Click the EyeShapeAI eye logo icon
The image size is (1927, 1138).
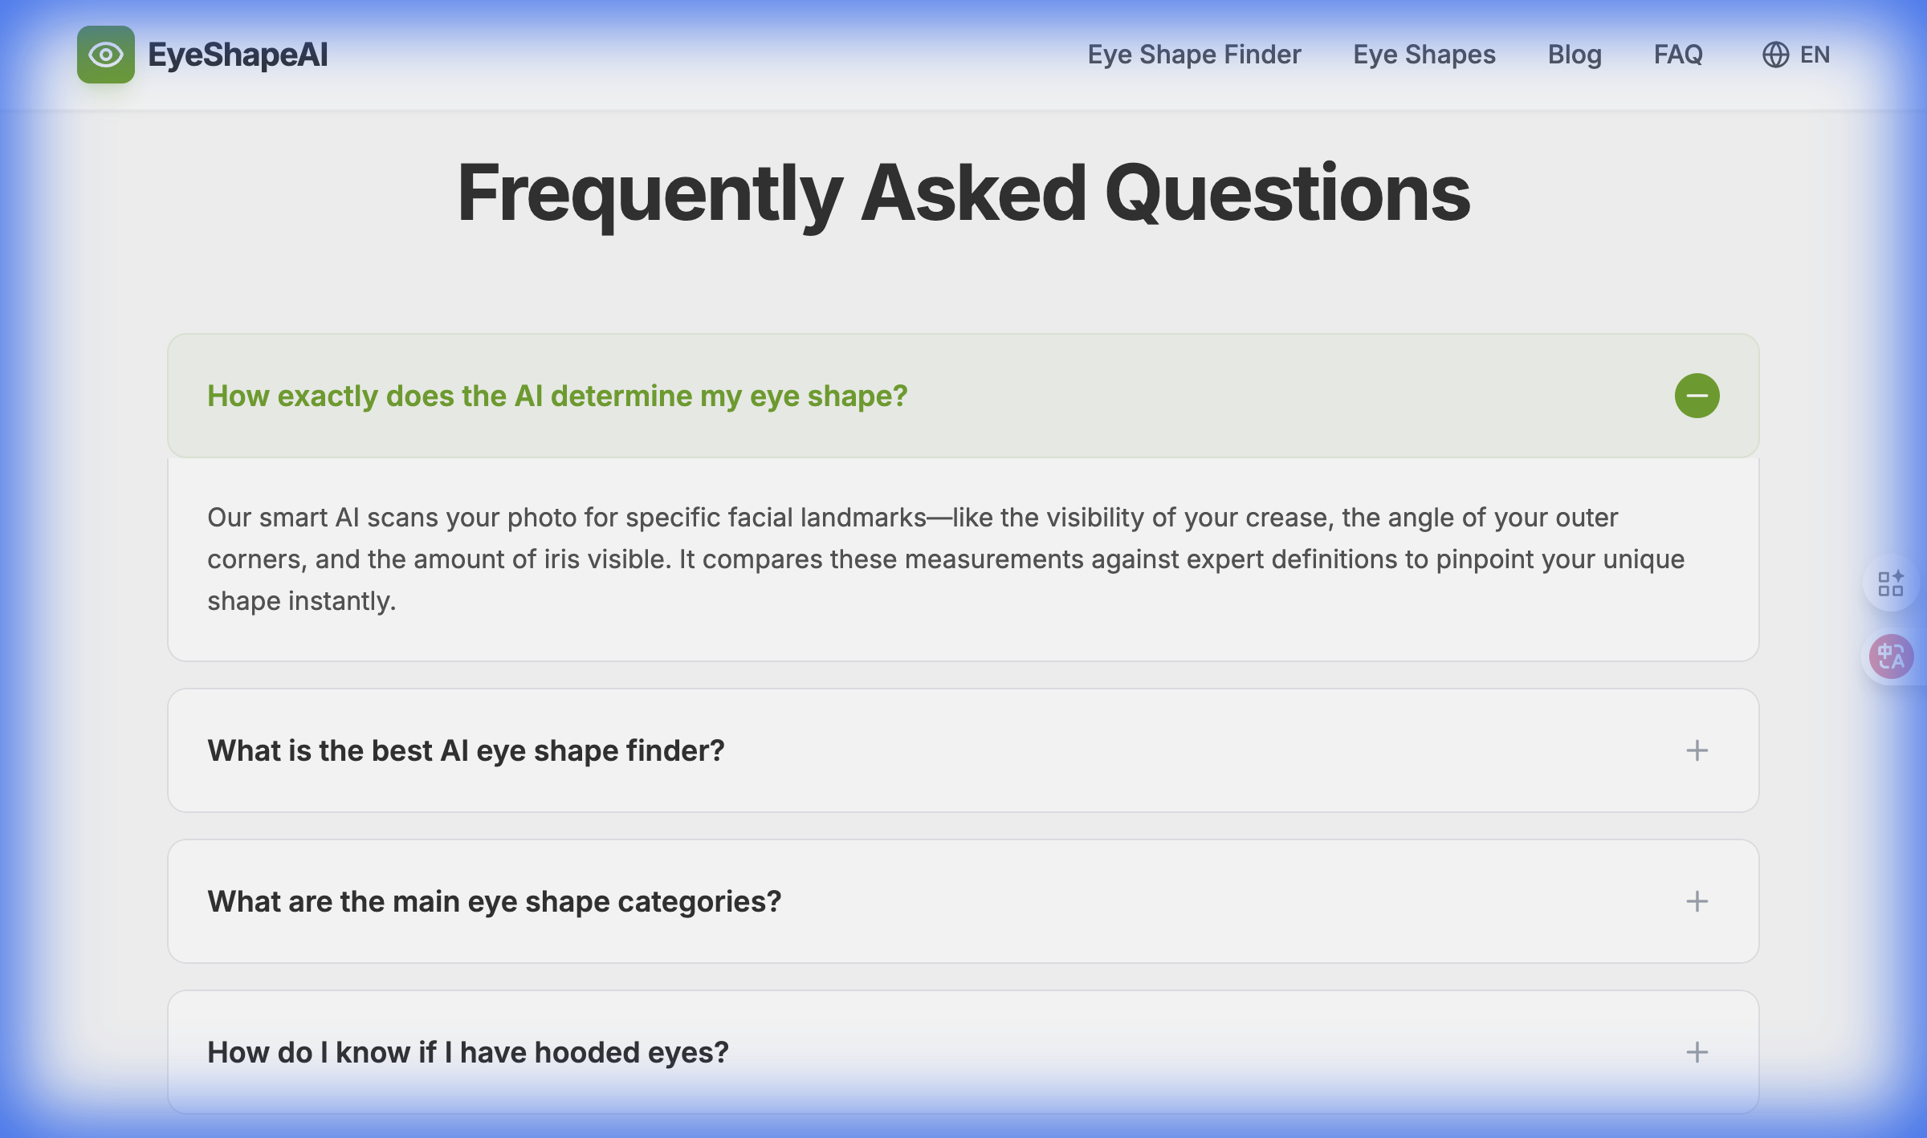[105, 55]
